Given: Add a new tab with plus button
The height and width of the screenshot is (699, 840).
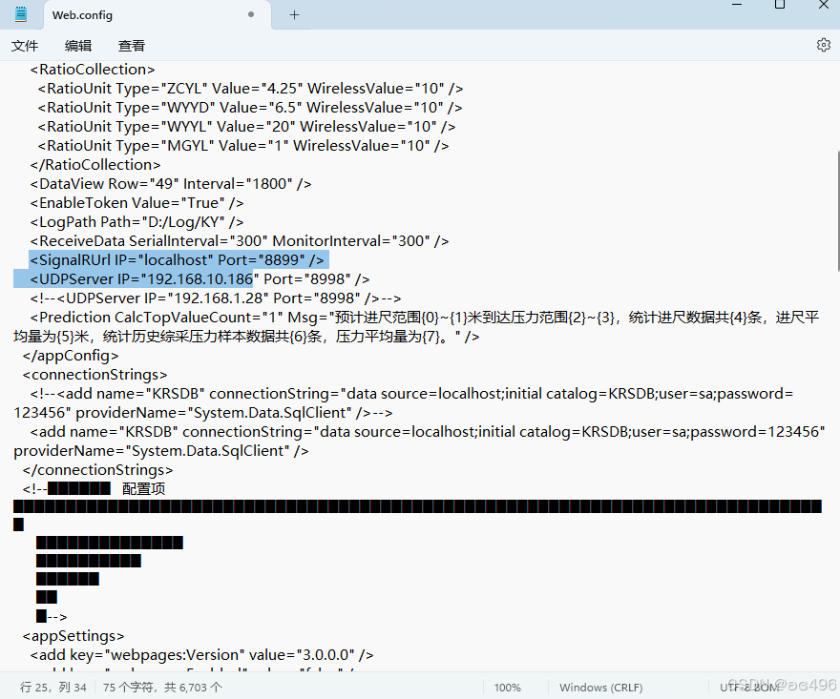Looking at the screenshot, I should coord(294,15).
